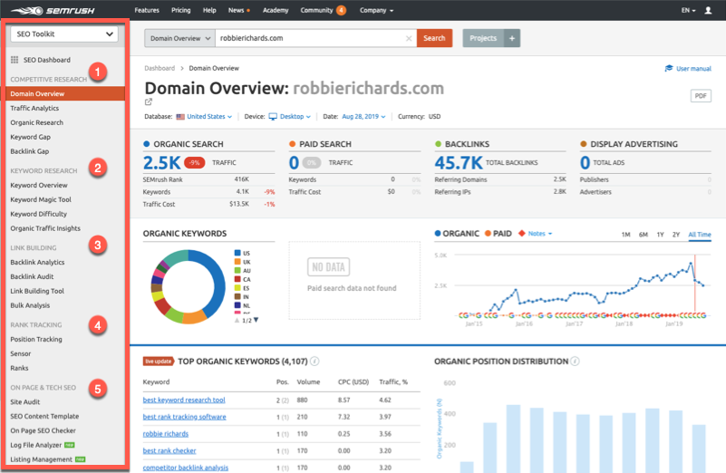This screenshot has height=473, width=726.
Task: Click the SEMrush logo
Action: click(61, 10)
